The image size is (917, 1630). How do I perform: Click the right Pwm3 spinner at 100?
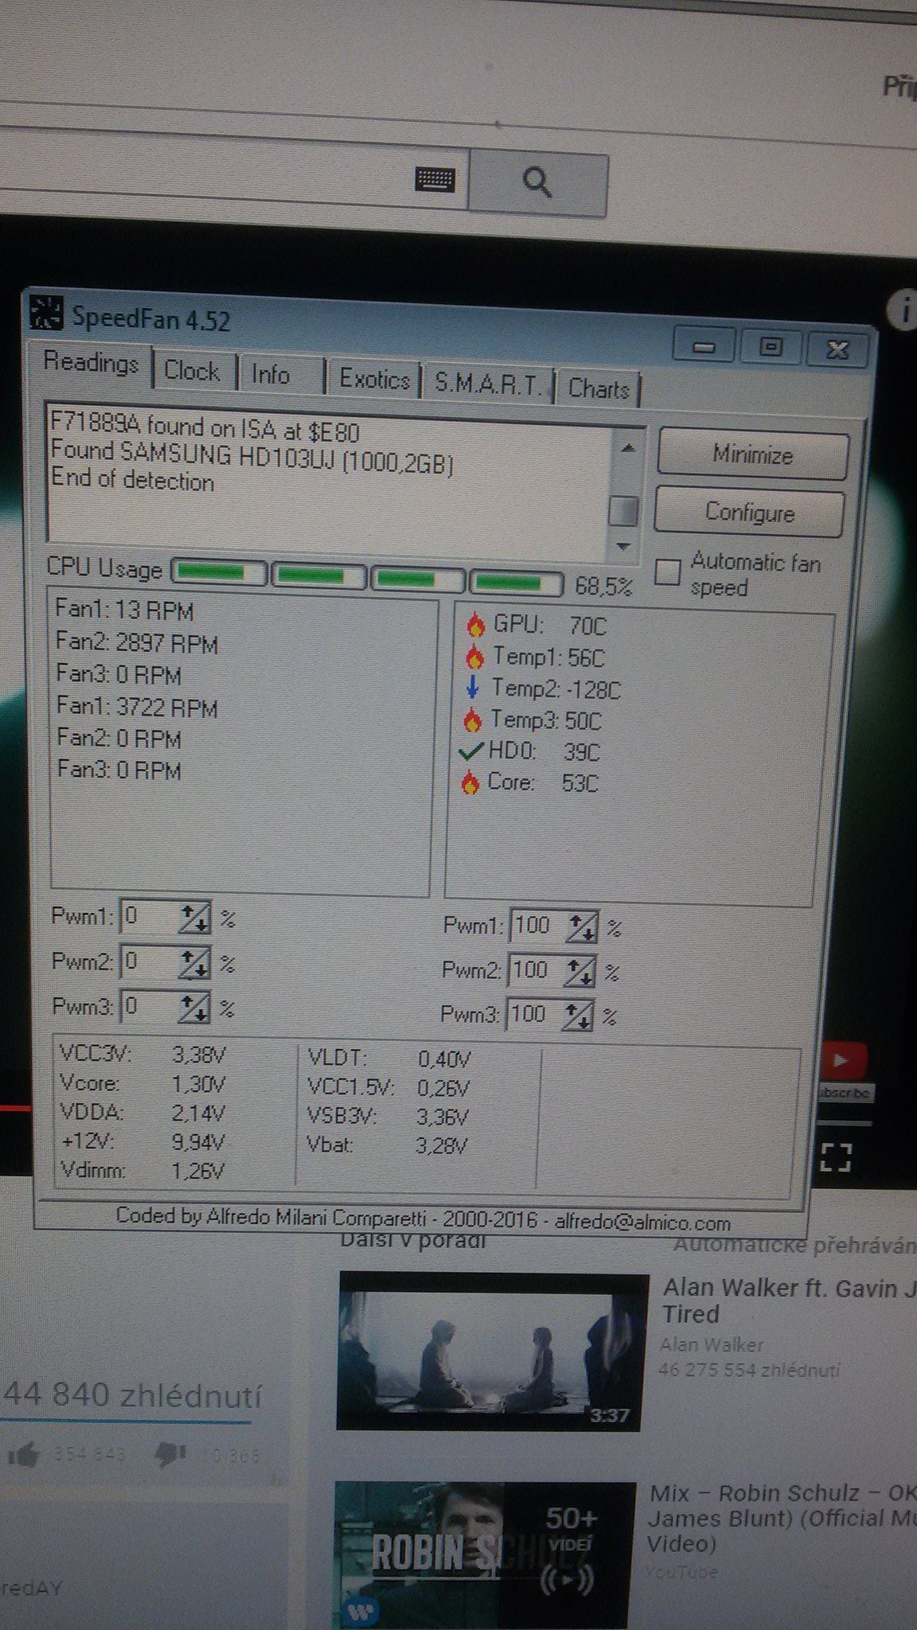(x=577, y=1016)
